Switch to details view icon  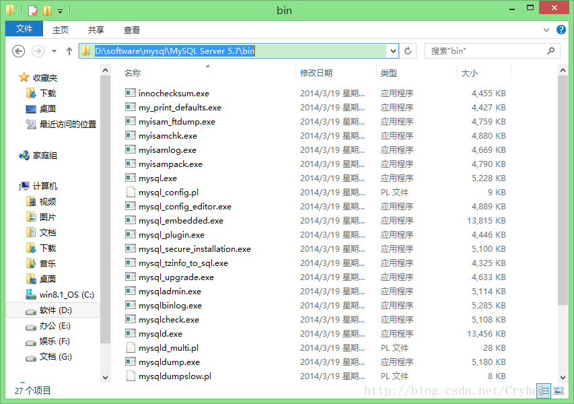[544, 391]
